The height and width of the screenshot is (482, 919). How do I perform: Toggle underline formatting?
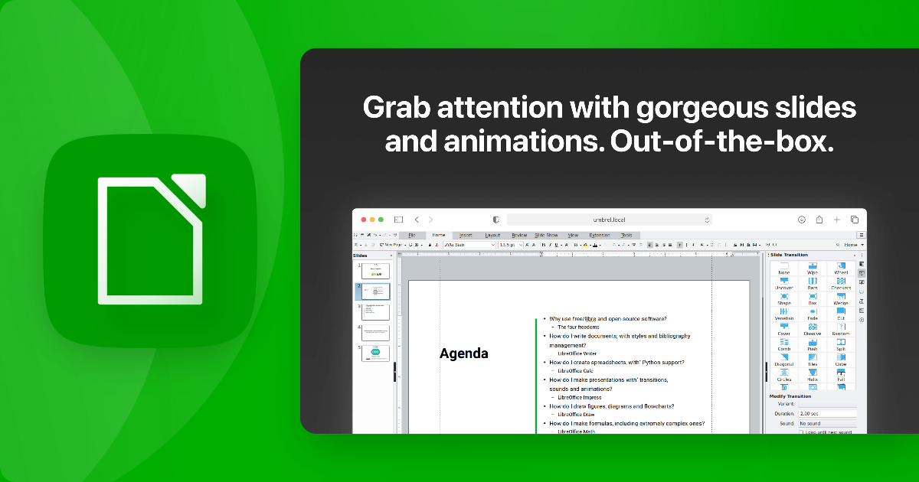[557, 245]
